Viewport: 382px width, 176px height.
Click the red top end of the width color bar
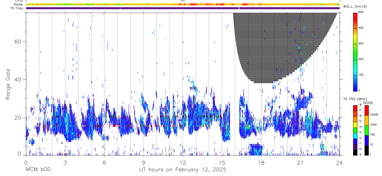[355, 14]
